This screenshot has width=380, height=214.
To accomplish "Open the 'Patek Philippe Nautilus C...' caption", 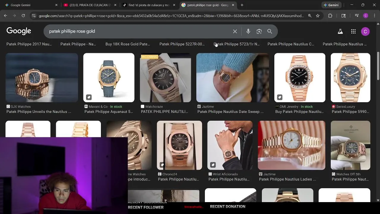I will coord(291,44).
